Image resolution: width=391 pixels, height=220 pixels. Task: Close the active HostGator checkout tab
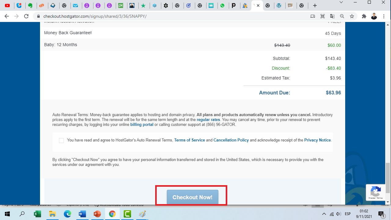click(x=258, y=5)
